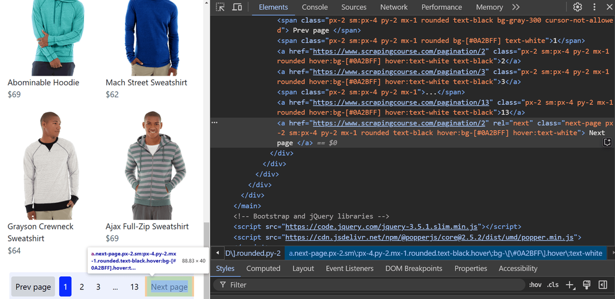
Task: Select the rounded.py-2 breadcrumb item
Action: (x=253, y=253)
